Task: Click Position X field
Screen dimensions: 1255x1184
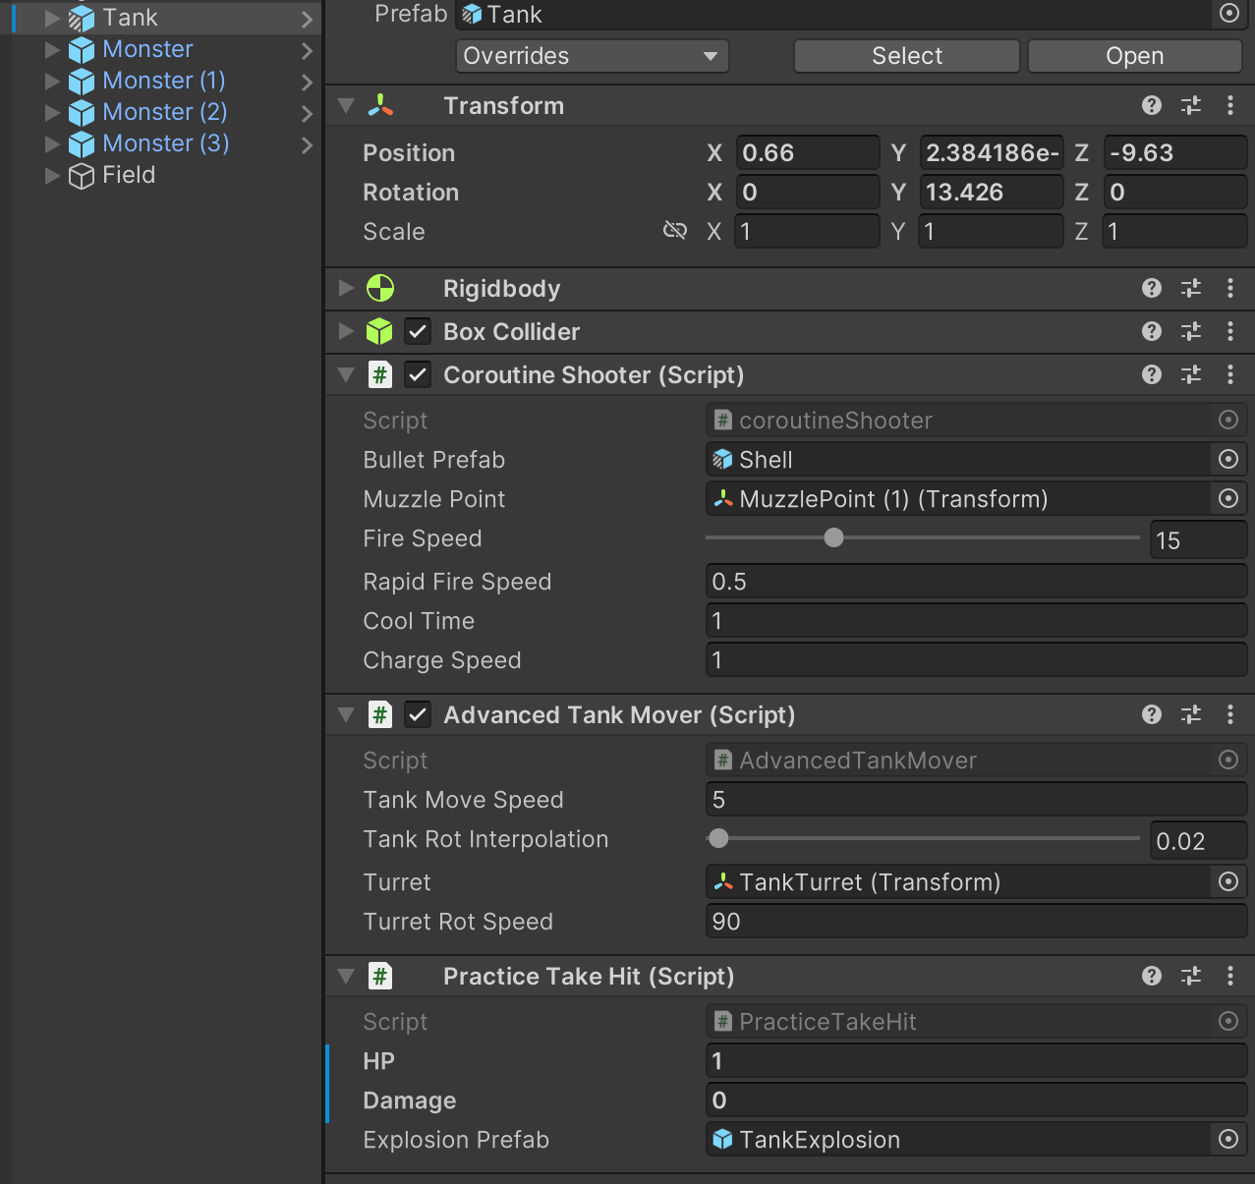Action: [x=807, y=152]
